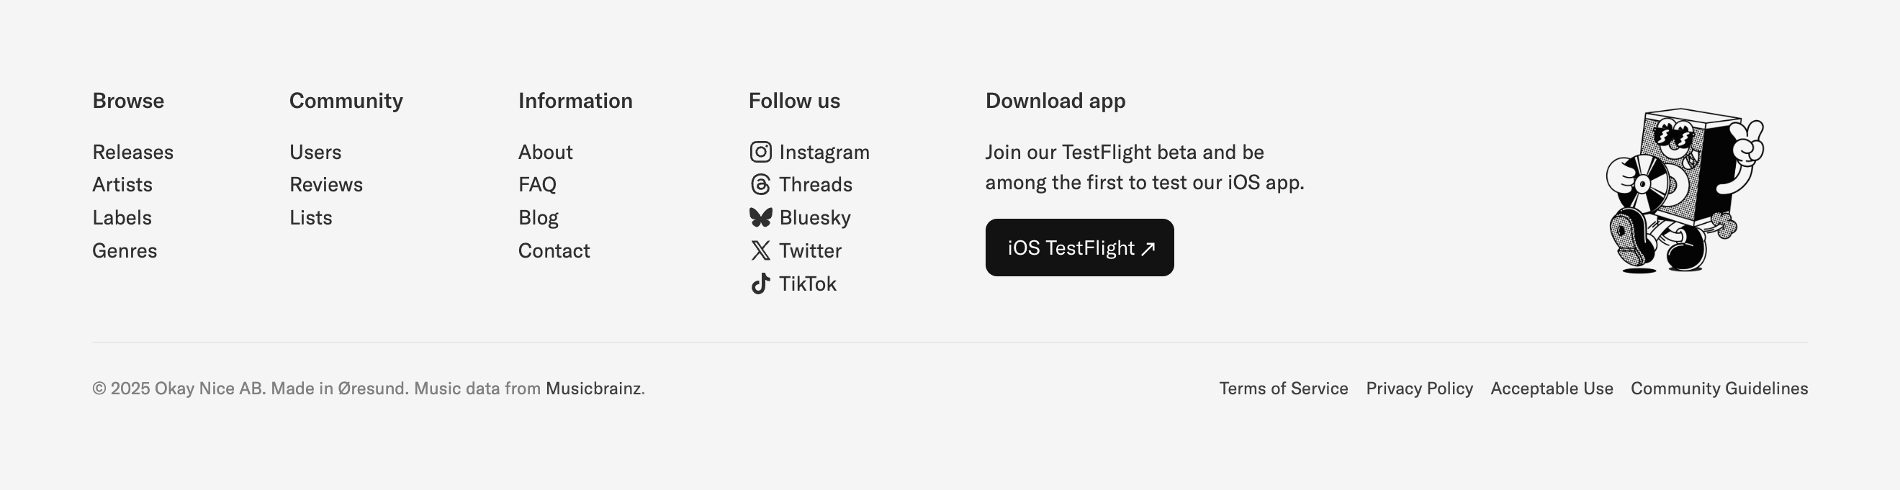Open the Genres link
The width and height of the screenshot is (1900, 490).
(125, 251)
